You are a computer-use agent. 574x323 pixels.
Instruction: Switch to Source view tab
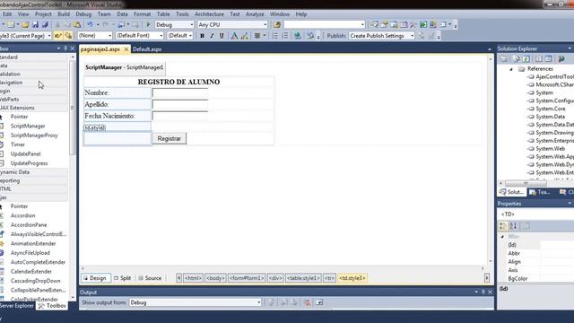point(150,278)
